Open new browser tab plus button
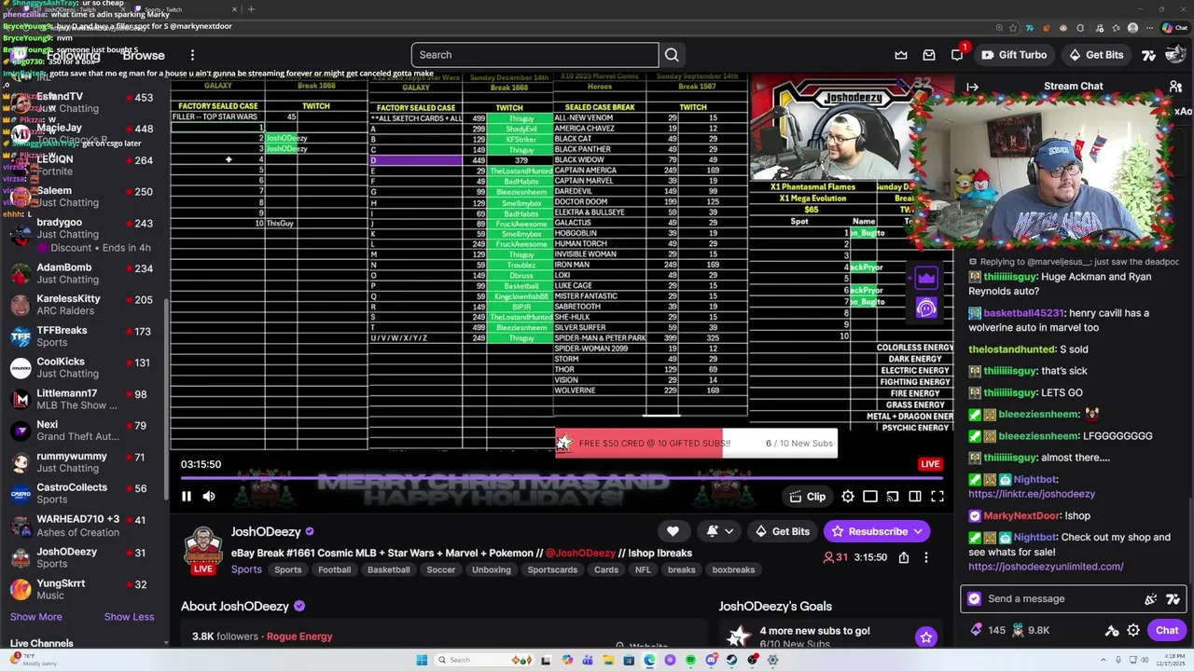Screen dimensions: 1194x671 click(x=250, y=9)
